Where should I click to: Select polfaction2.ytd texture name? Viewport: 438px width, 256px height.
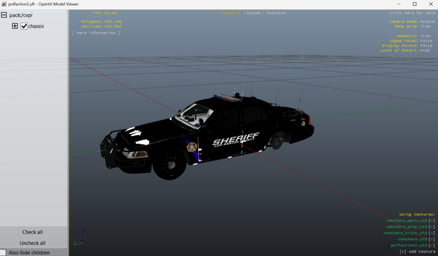pyautogui.click(x=409, y=245)
